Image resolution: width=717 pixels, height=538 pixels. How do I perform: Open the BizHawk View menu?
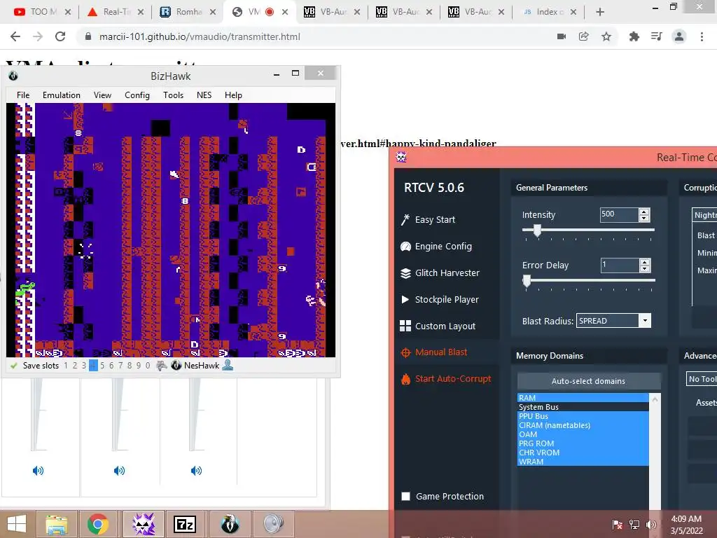[102, 95]
